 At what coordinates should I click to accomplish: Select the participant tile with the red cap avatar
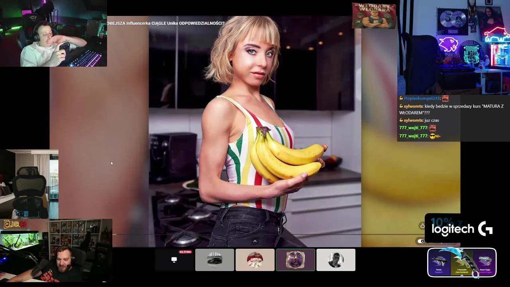[255, 260]
